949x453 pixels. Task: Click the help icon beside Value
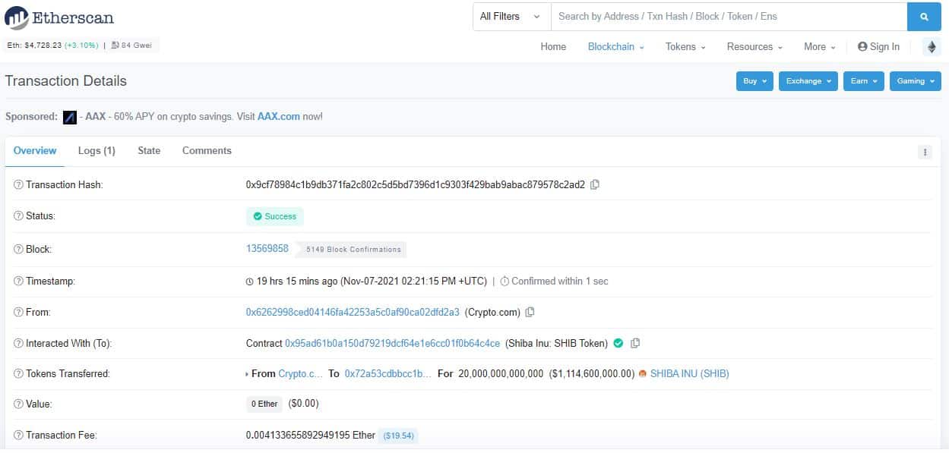coord(18,404)
